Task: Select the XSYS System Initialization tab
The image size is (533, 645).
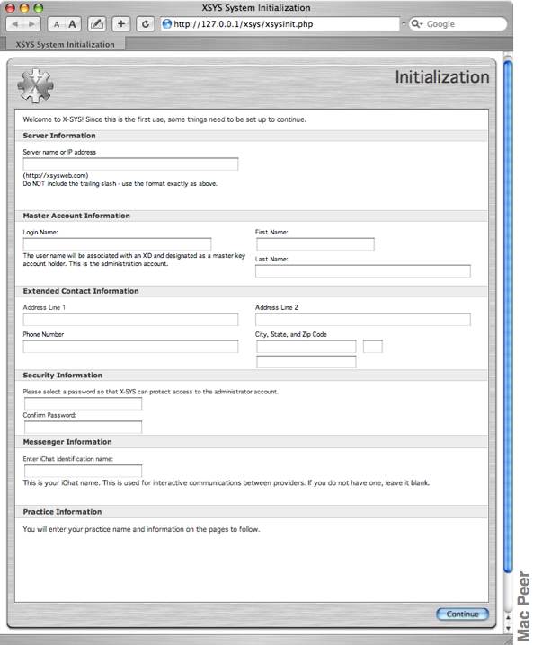Action: pyautogui.click(x=65, y=44)
